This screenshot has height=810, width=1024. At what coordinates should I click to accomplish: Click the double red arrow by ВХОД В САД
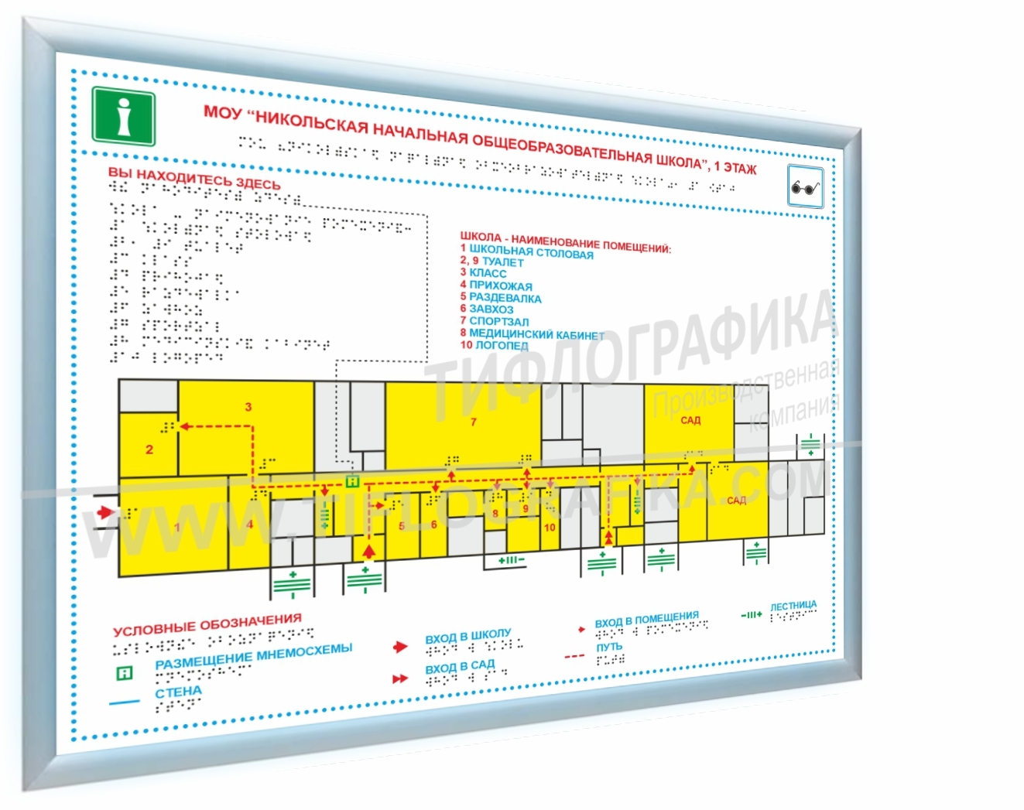point(399,678)
